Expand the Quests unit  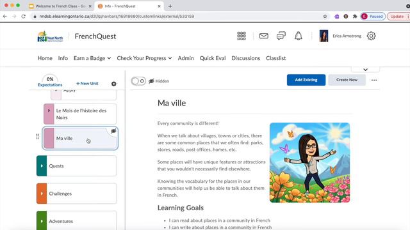(x=42, y=166)
